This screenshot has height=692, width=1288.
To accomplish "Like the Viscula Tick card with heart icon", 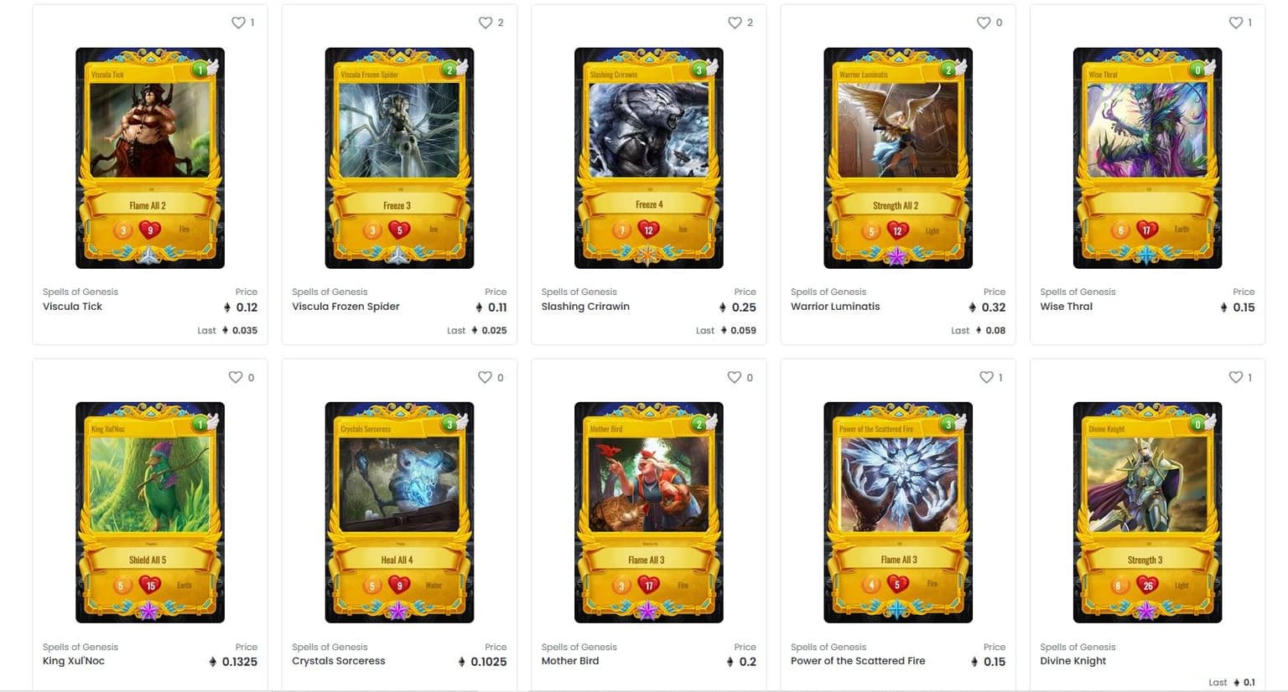I will click(x=238, y=23).
